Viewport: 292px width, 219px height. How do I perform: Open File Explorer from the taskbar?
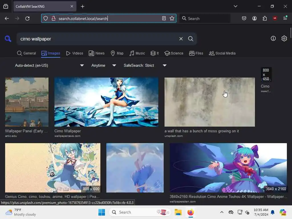click(178, 212)
